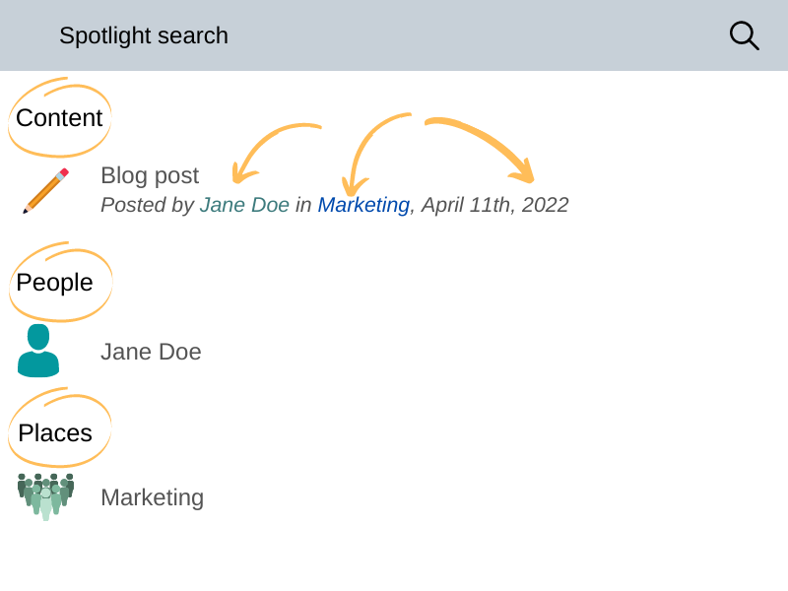Click the pencil icon beside Blog post
The height and width of the screenshot is (591, 788).
[x=45, y=191]
